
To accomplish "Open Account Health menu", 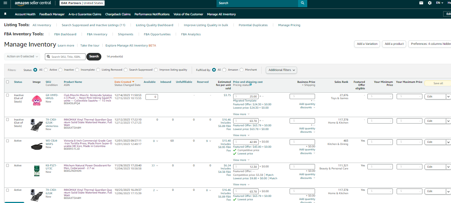I will tap(25, 14).
